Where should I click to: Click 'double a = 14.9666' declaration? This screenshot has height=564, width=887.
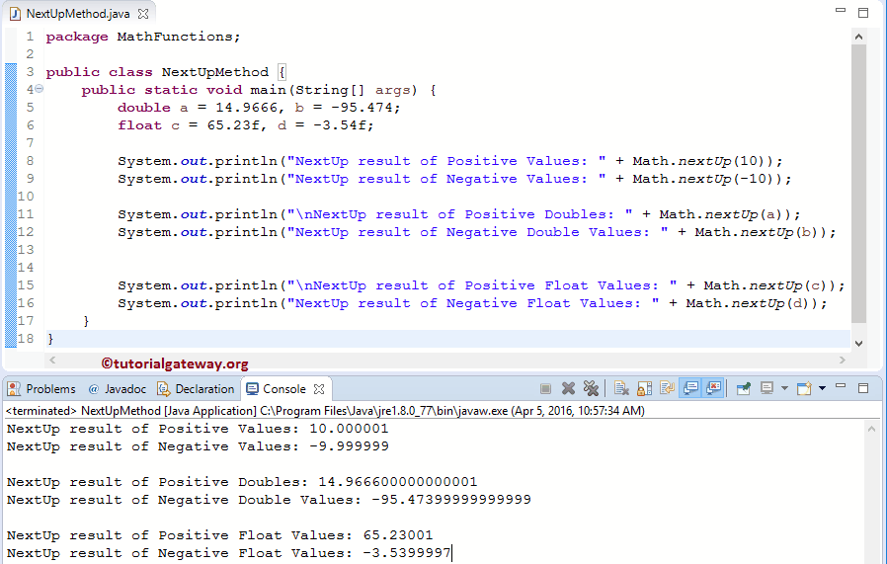198,108
